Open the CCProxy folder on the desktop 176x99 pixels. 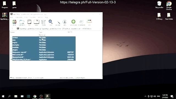click(x=159, y=16)
